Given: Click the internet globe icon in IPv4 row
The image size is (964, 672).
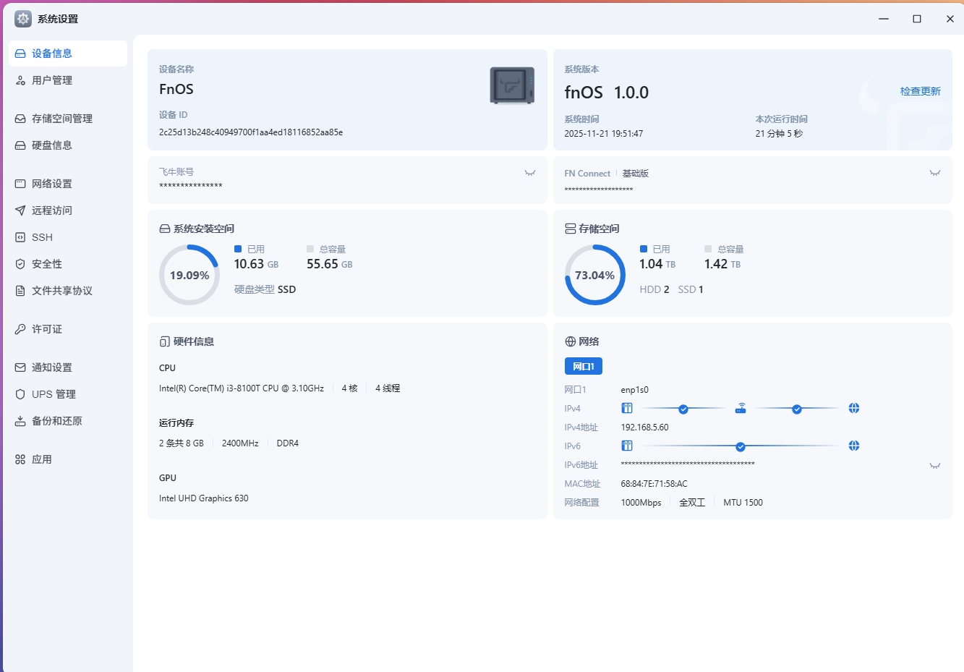Looking at the screenshot, I should coord(854,409).
